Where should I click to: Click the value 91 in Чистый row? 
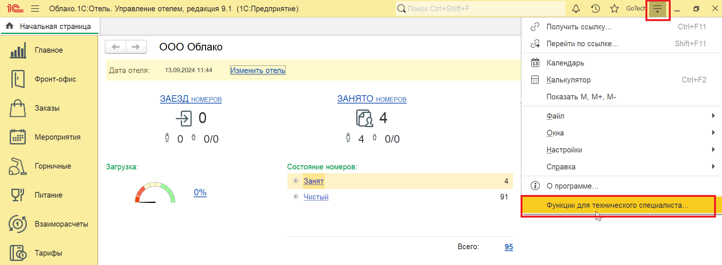504,197
